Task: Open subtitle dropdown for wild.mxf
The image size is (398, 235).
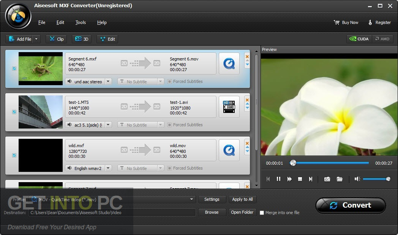Action: 160,168
